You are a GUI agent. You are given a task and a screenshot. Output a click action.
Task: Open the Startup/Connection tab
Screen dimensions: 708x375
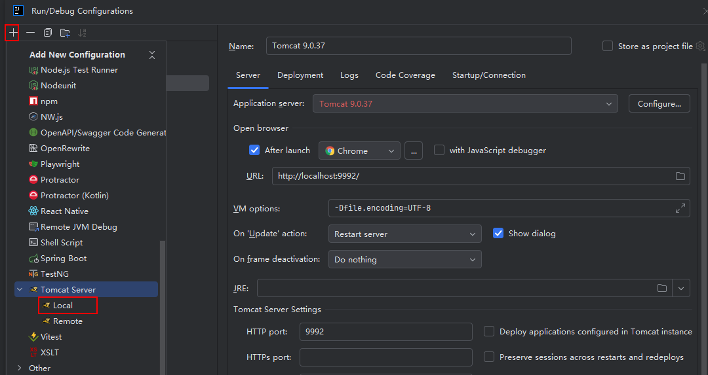[488, 75]
